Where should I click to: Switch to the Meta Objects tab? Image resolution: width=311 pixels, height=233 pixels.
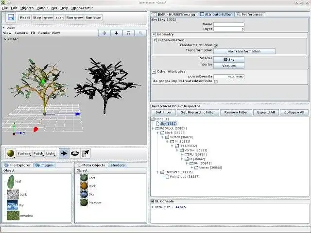pyautogui.click(x=91, y=165)
